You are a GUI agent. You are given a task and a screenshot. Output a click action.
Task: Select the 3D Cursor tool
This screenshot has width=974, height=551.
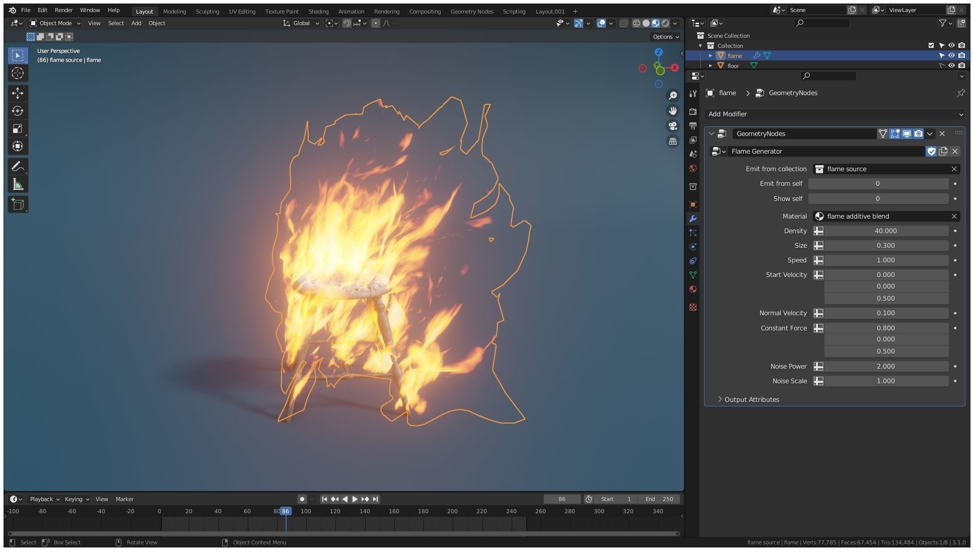(18, 74)
